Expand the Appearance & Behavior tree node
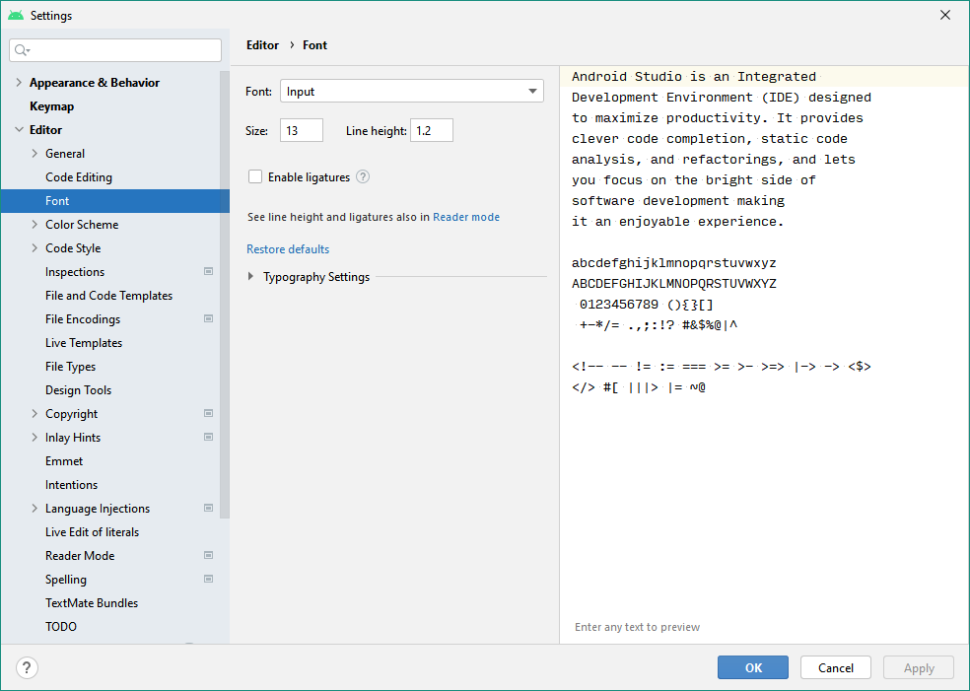The height and width of the screenshot is (691, 970). click(x=19, y=83)
